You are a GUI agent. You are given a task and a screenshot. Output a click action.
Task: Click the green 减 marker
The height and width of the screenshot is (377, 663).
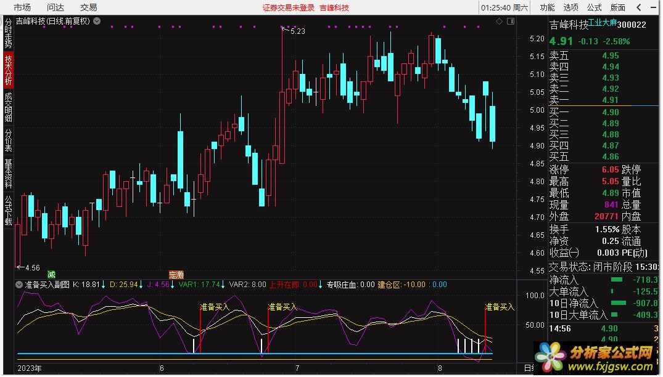point(51,275)
